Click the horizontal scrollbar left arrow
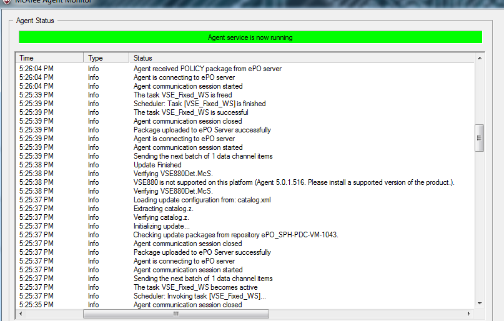The image size is (504, 321). coord(21,314)
